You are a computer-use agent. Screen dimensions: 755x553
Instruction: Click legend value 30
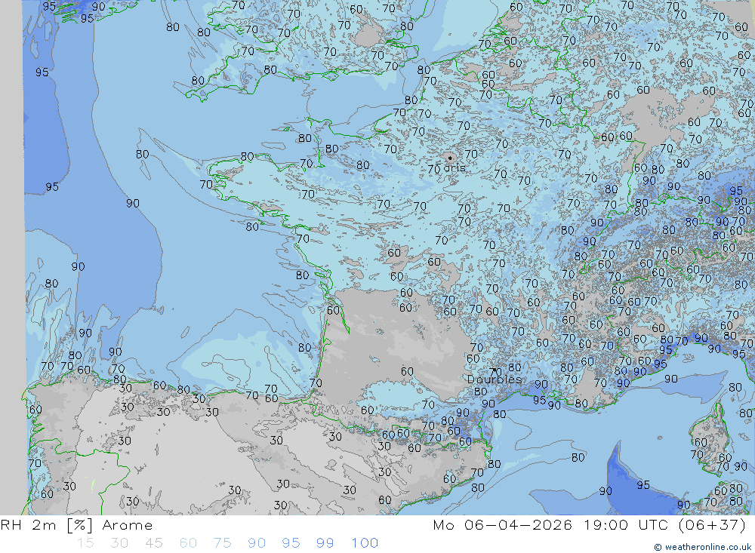(x=119, y=543)
